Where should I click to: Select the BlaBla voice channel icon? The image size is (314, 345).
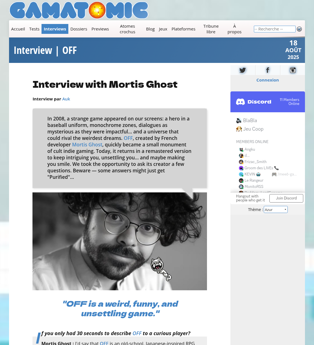pos(239,120)
